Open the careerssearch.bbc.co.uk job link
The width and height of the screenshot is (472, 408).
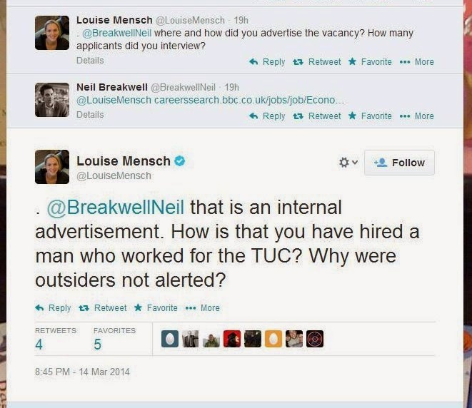(x=249, y=100)
